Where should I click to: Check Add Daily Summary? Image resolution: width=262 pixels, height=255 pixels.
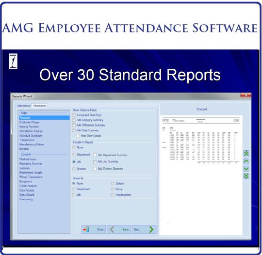coord(74,130)
